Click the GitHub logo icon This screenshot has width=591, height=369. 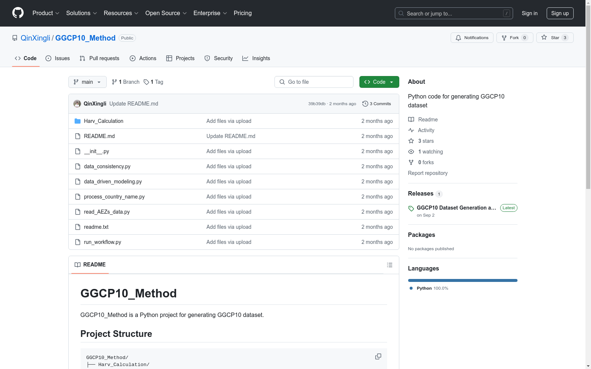coord(18,13)
